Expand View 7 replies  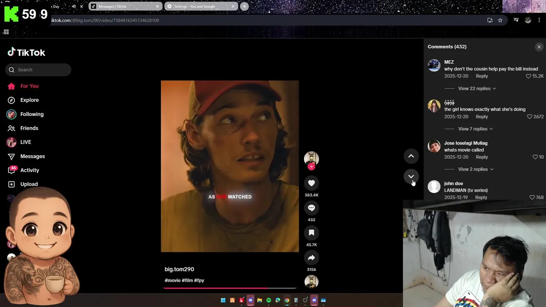tap(475, 129)
